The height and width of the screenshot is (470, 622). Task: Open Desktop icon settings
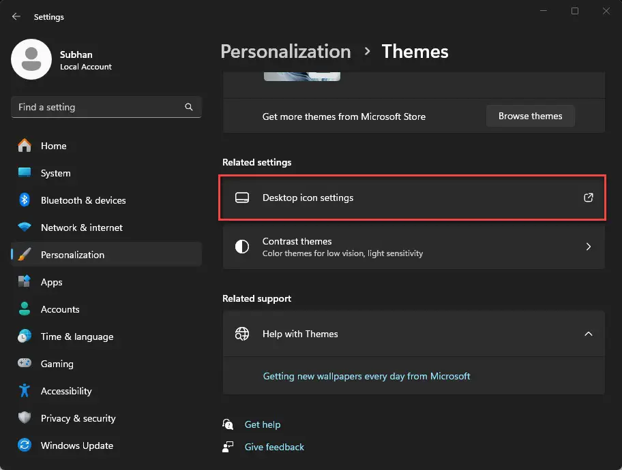click(x=308, y=198)
